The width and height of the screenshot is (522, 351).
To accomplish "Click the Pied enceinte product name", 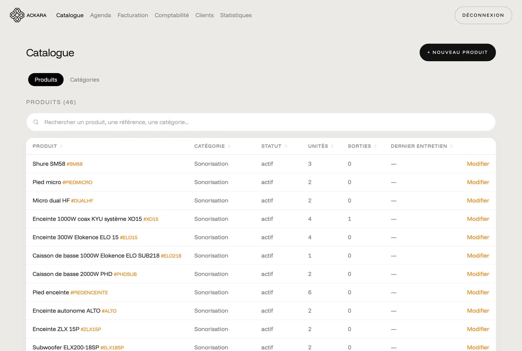I will coord(51,293).
